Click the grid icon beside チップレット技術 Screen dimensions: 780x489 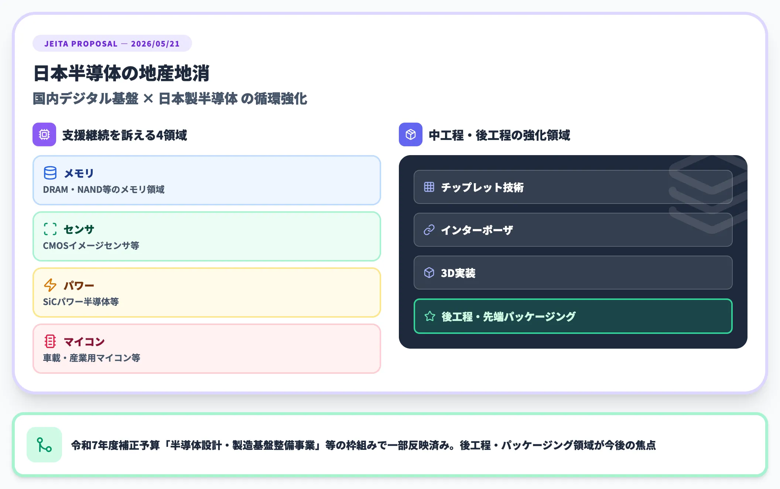(429, 187)
